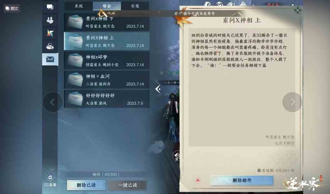Click the 删除已读 button
330x194 pixels.
point(86,185)
